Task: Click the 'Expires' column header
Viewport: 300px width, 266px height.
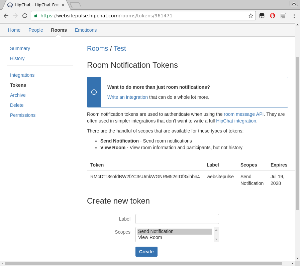Action: (279, 165)
